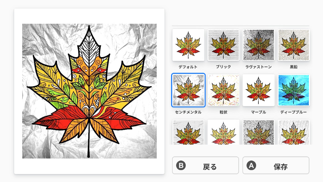Select the ブリック filter thumbnail
The height and width of the screenshot is (182, 323).
223,45
